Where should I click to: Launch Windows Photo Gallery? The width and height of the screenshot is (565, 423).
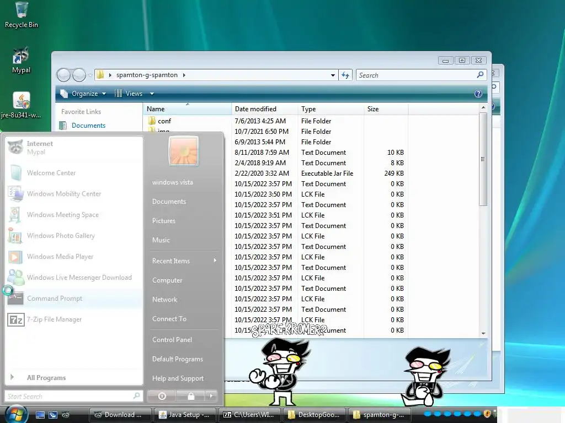coord(74,236)
